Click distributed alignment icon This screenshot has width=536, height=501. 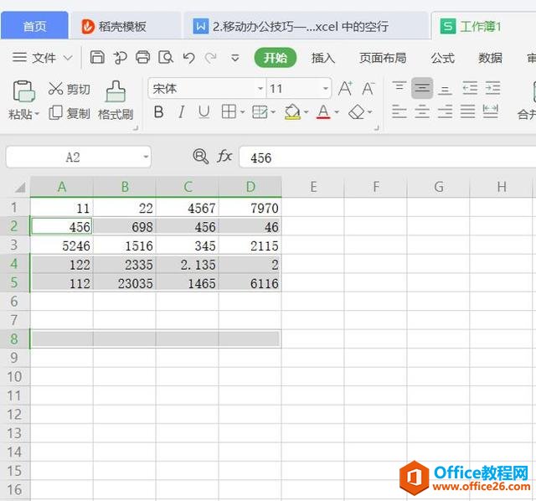click(x=491, y=111)
